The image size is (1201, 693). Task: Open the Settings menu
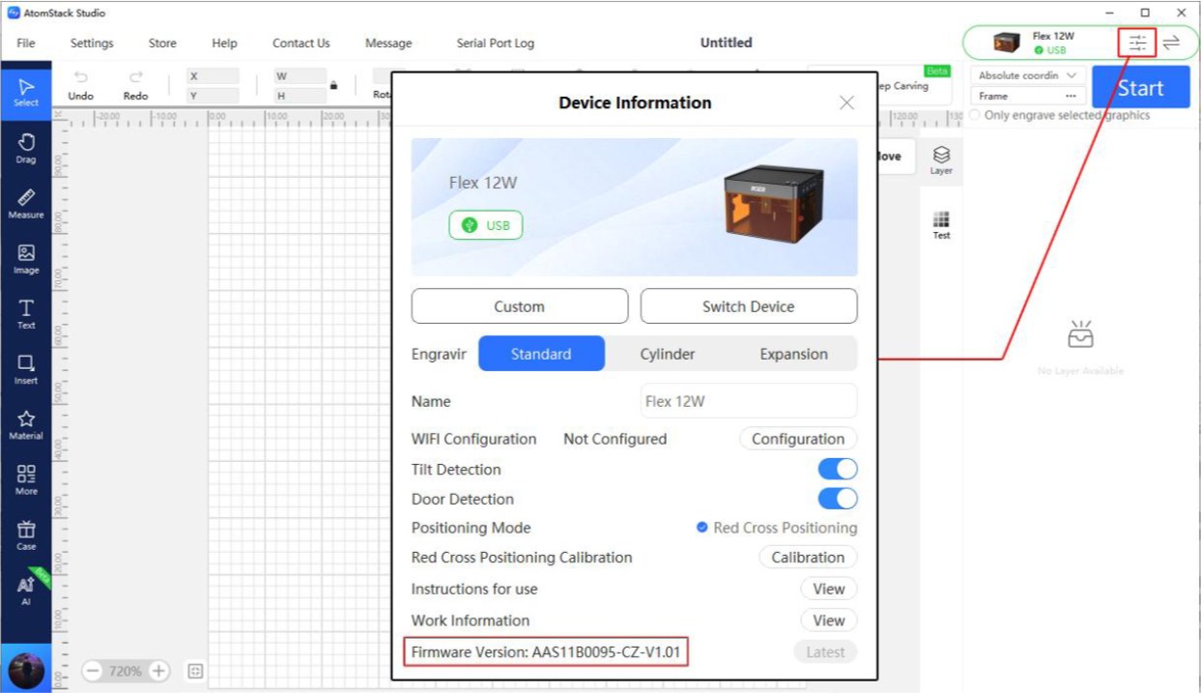pos(92,43)
